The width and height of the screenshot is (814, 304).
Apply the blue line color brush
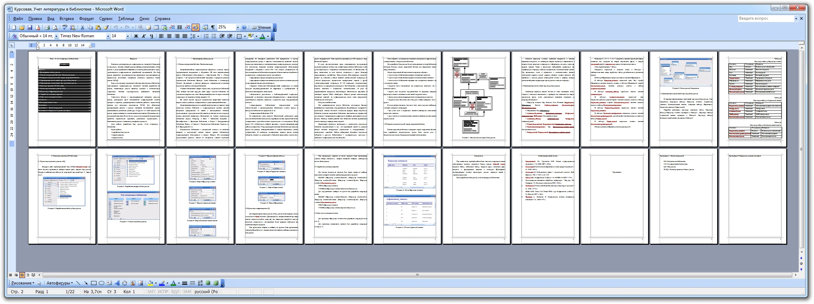point(162,283)
